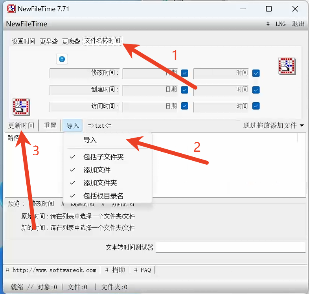This screenshot has width=309, height=294.
Task: Switch to the 更晚些 tab
Action: pos(71,41)
